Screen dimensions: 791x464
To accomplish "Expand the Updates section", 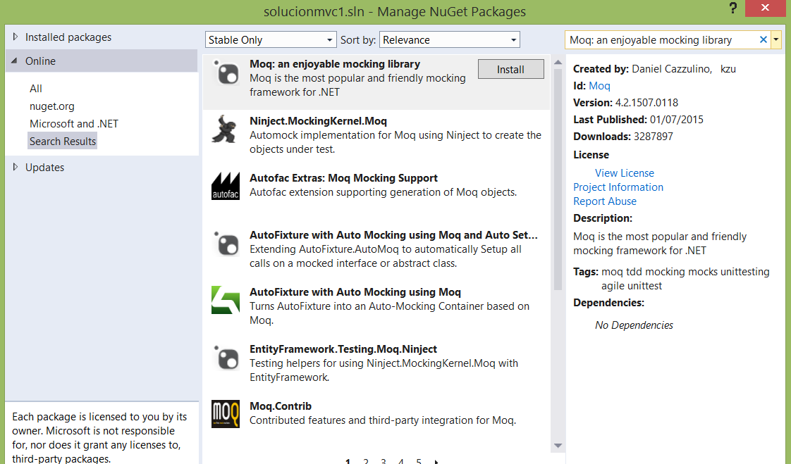I will point(15,167).
